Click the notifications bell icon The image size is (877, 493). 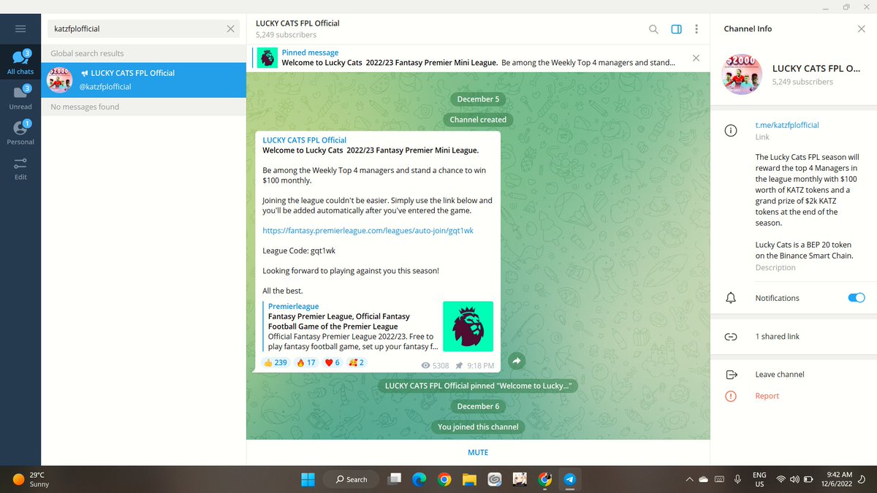pyautogui.click(x=730, y=298)
